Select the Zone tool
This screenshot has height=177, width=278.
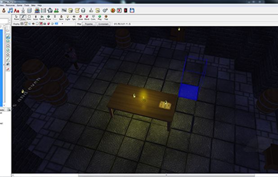(81, 18)
